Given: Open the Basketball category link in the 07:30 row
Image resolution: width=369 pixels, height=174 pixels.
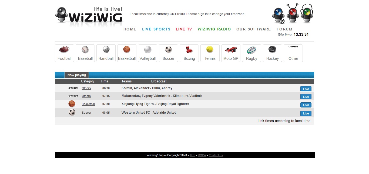Looking at the screenshot, I should pos(89,104).
